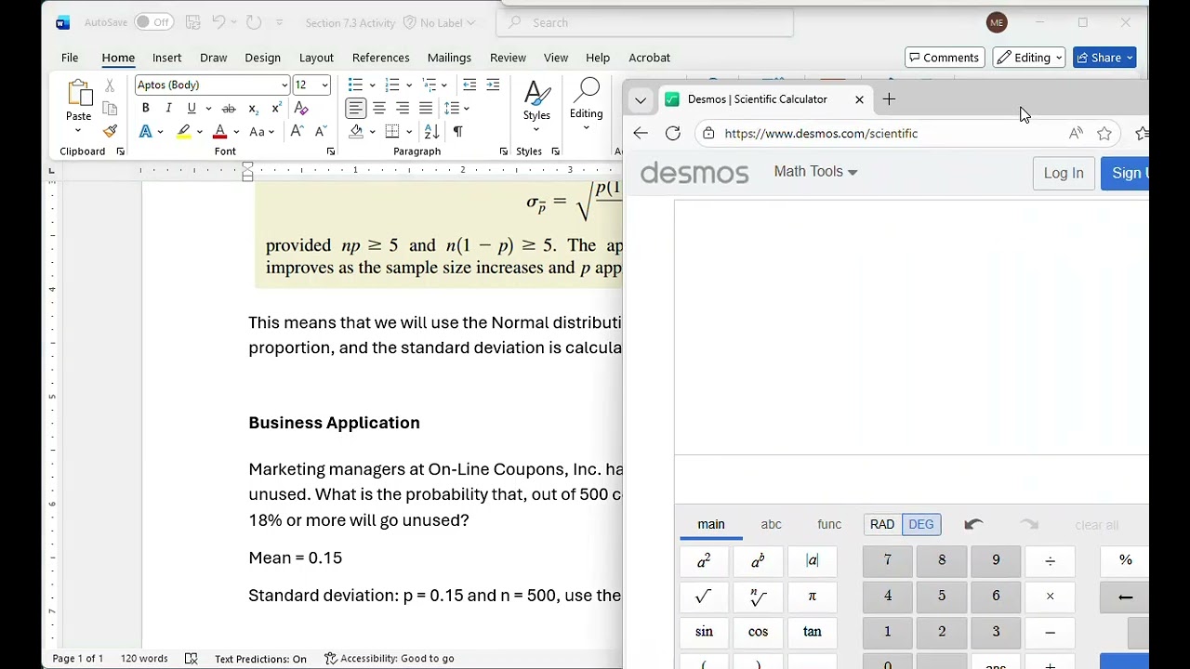The image size is (1190, 669).
Task: Apply yellow text highlight color
Action: [183, 132]
